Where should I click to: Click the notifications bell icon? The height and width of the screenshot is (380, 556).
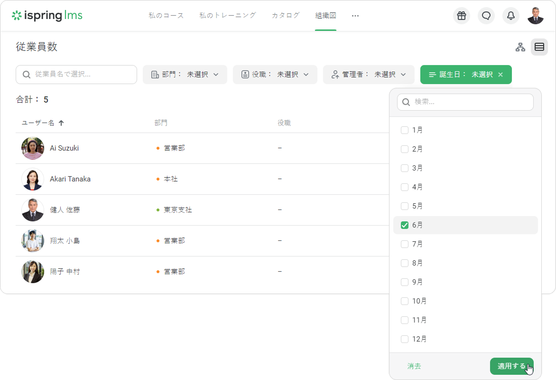click(511, 16)
